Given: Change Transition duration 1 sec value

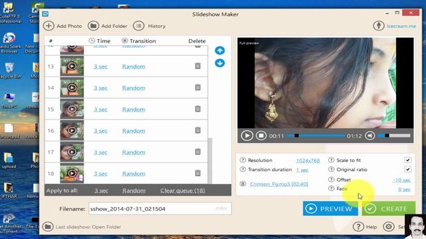Looking at the screenshot, I should click(x=302, y=170).
